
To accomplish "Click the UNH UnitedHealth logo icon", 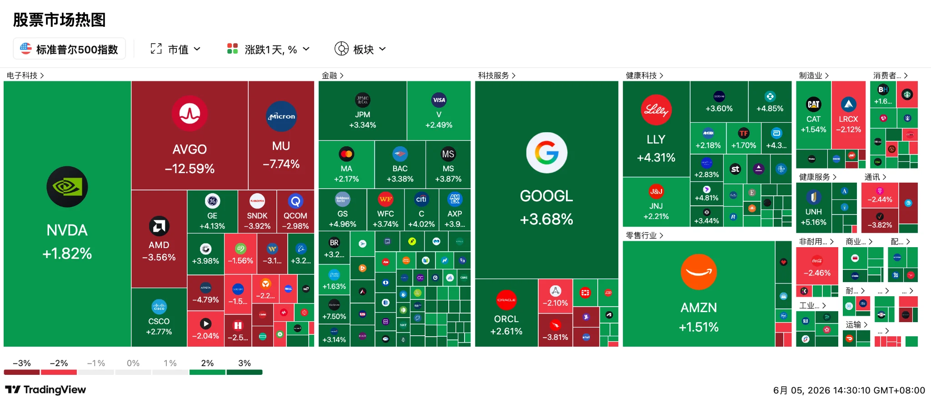I will (x=813, y=197).
